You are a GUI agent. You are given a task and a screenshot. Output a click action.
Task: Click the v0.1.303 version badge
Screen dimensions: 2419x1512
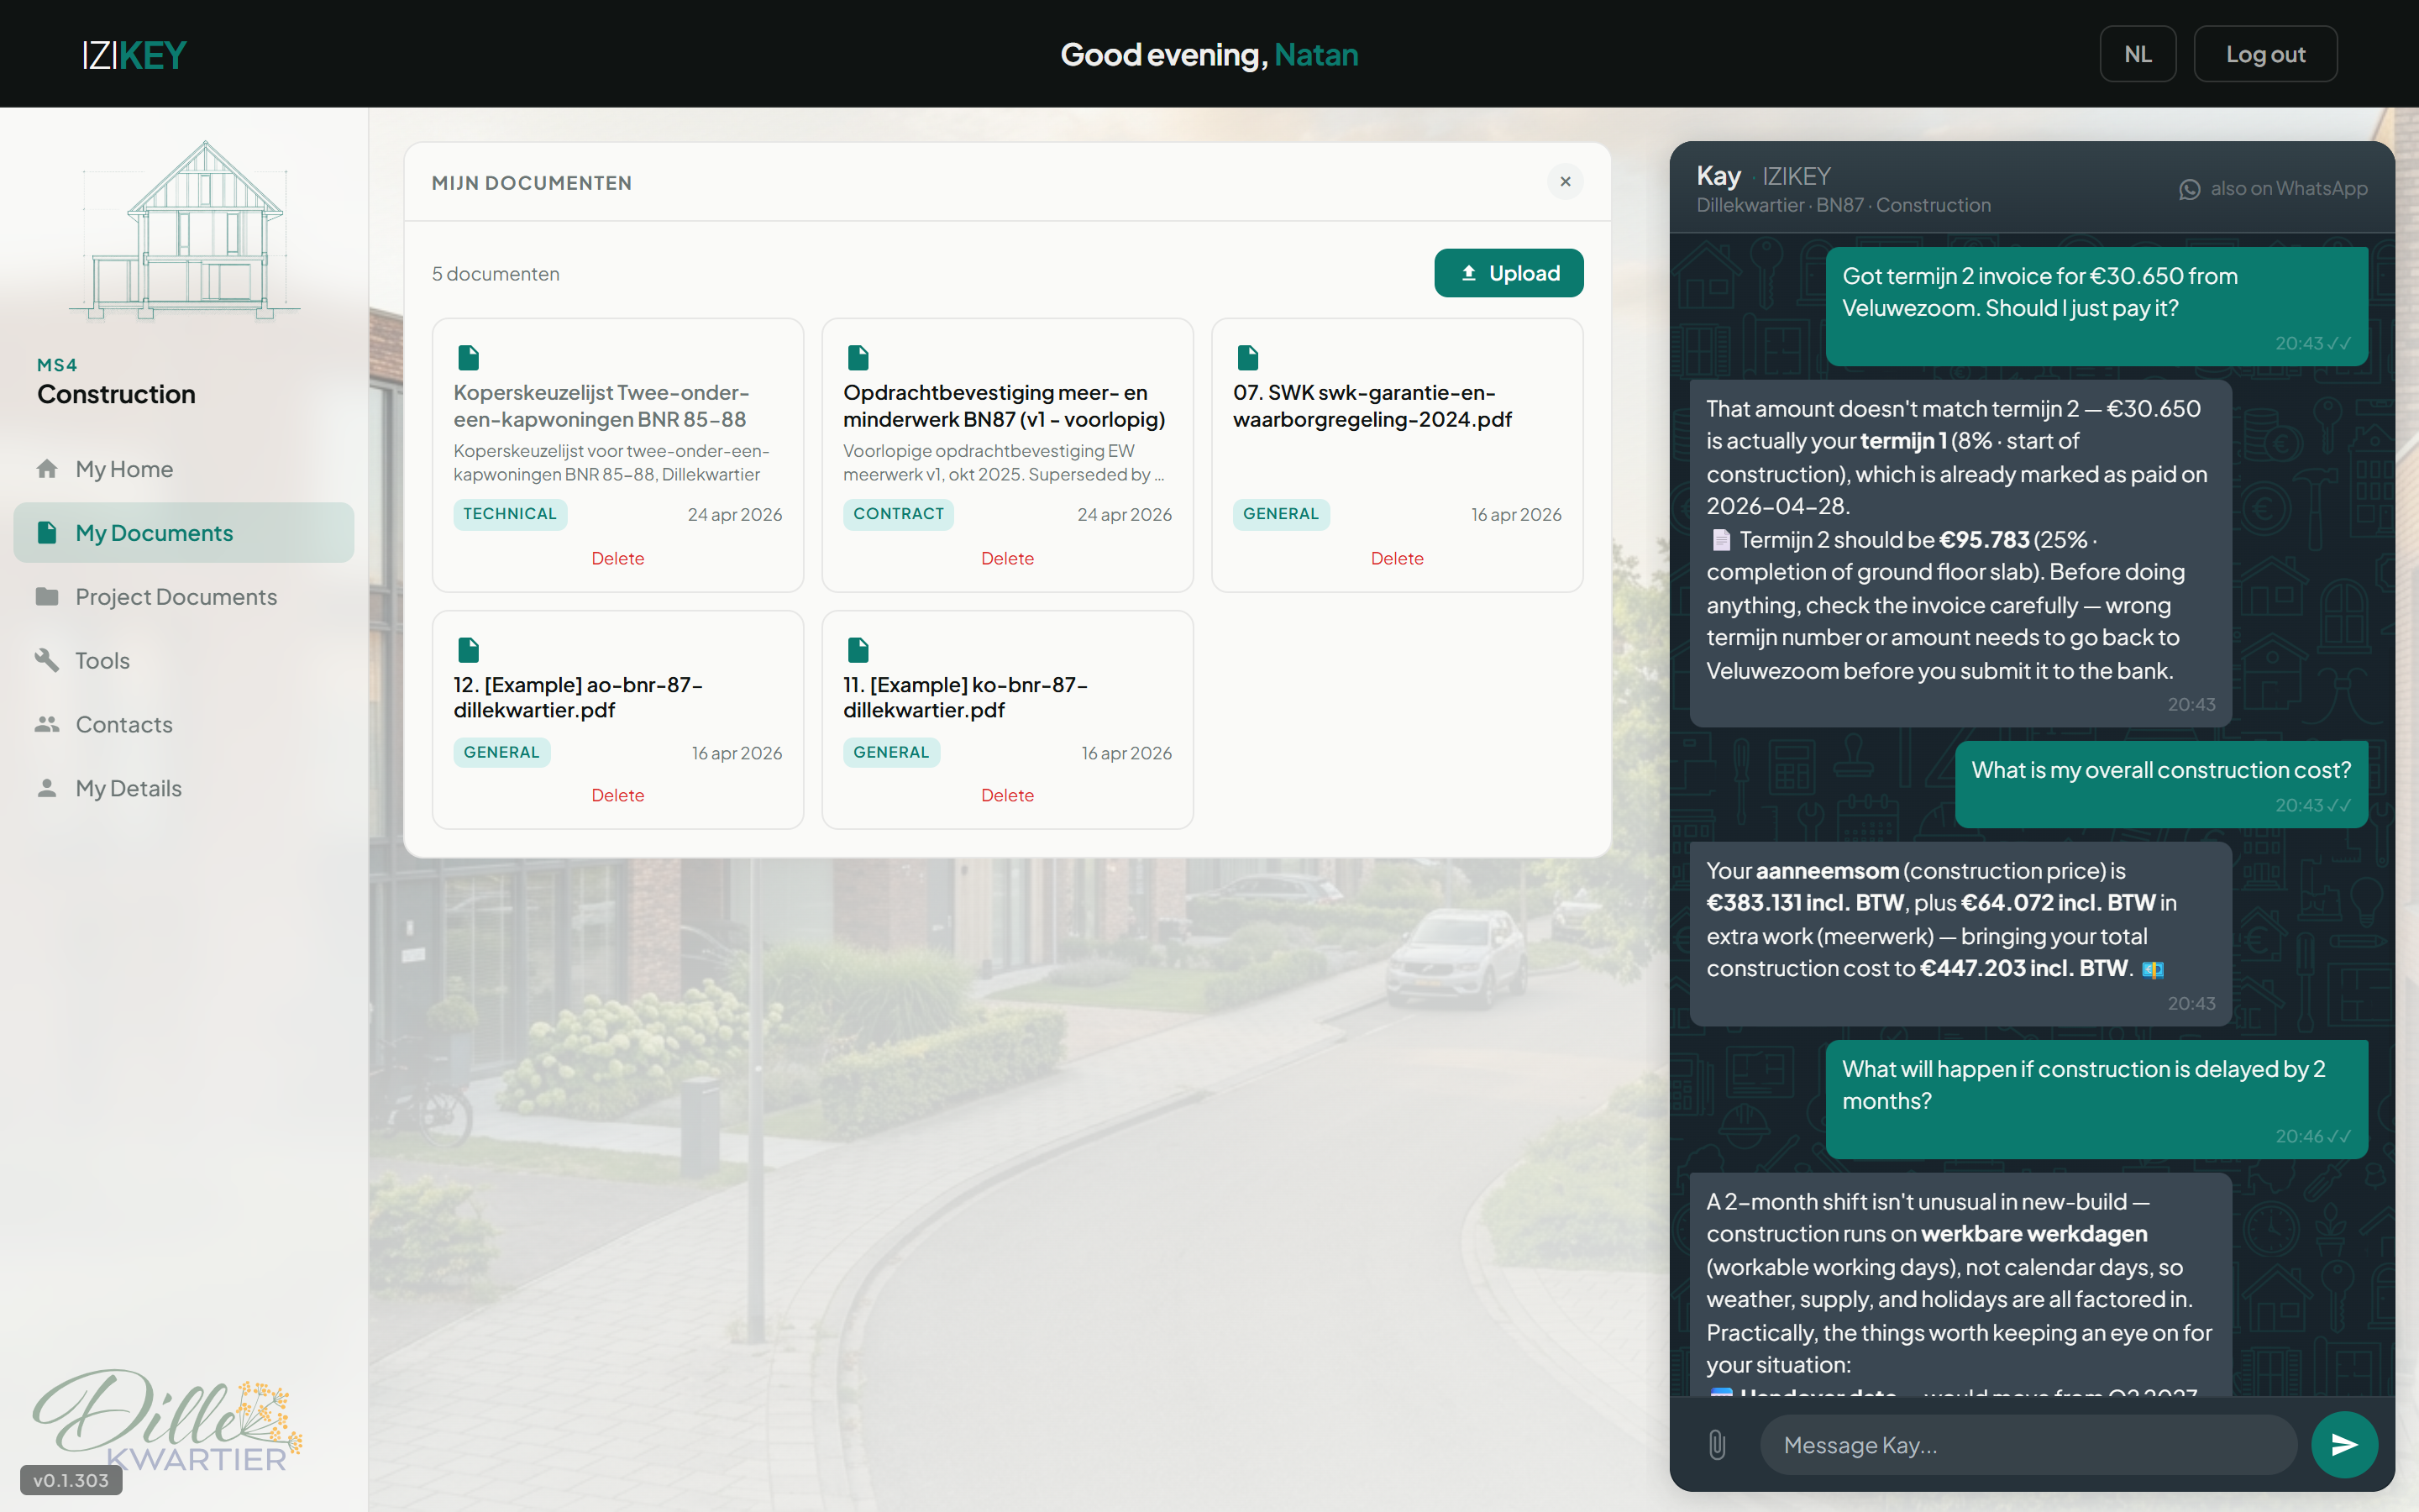coord(71,1480)
